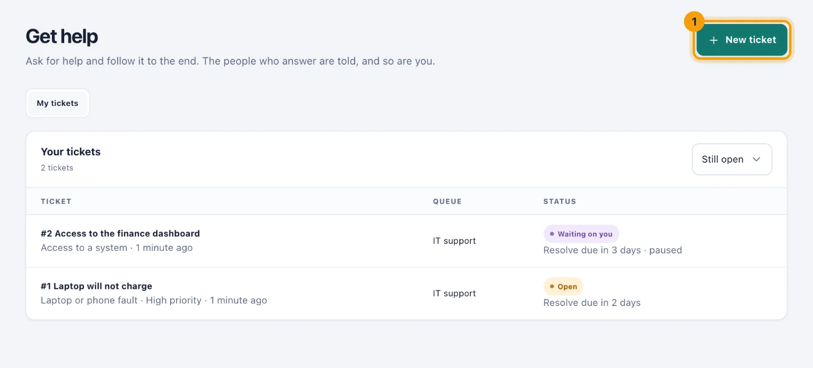Click the New ticket button
The width and height of the screenshot is (813, 368).
742,40
